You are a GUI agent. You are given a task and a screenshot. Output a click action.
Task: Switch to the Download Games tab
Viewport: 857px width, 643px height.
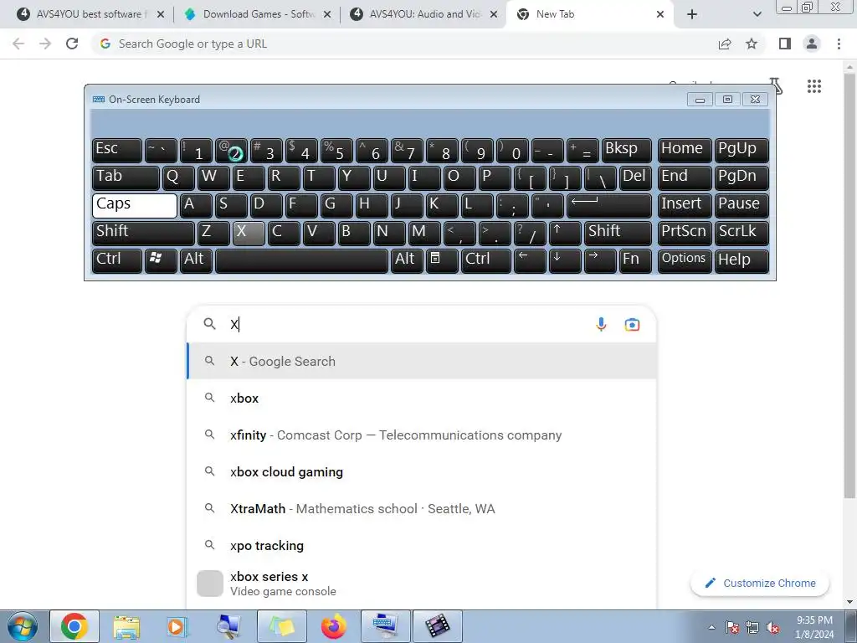coord(258,14)
